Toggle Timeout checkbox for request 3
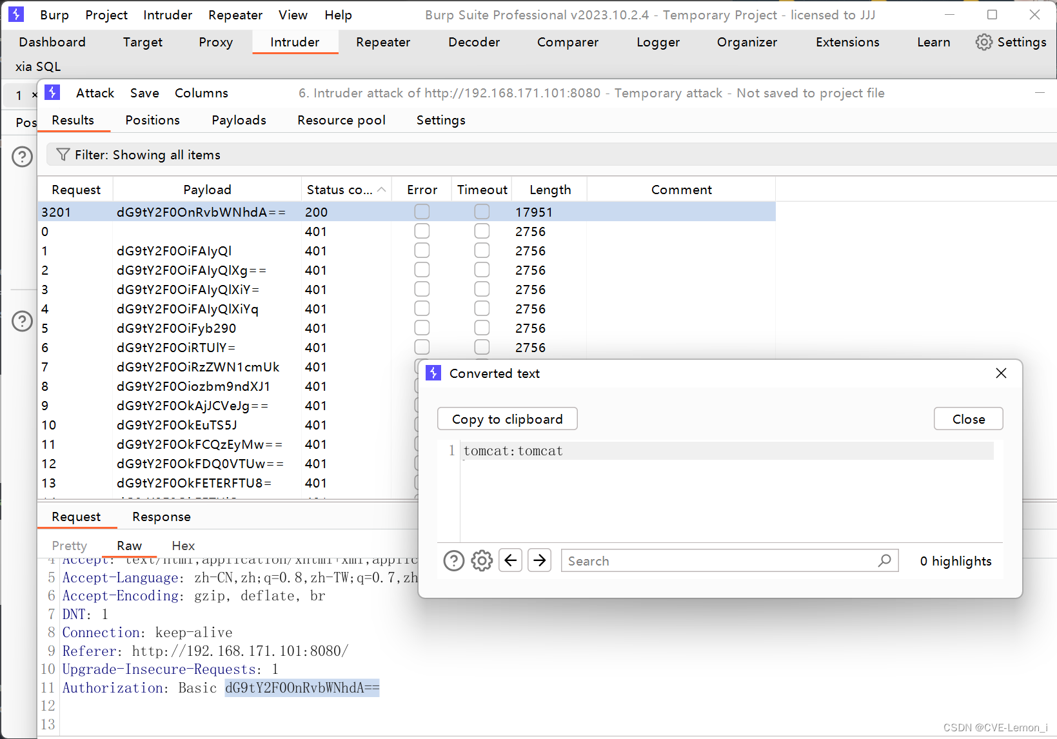 482,289
